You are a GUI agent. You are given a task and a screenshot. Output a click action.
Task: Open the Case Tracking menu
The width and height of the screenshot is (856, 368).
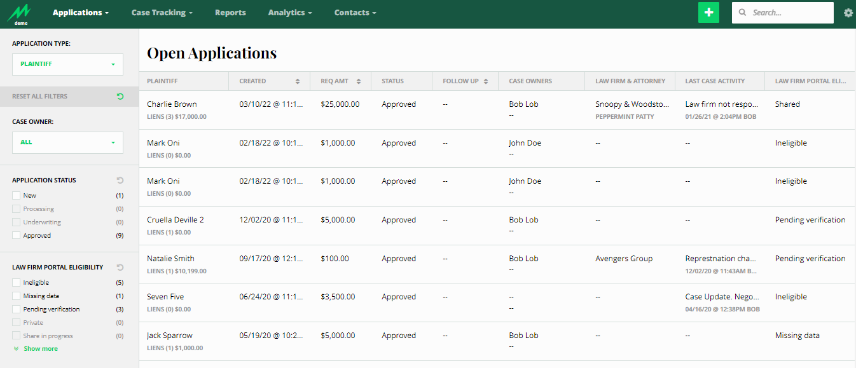[162, 13]
